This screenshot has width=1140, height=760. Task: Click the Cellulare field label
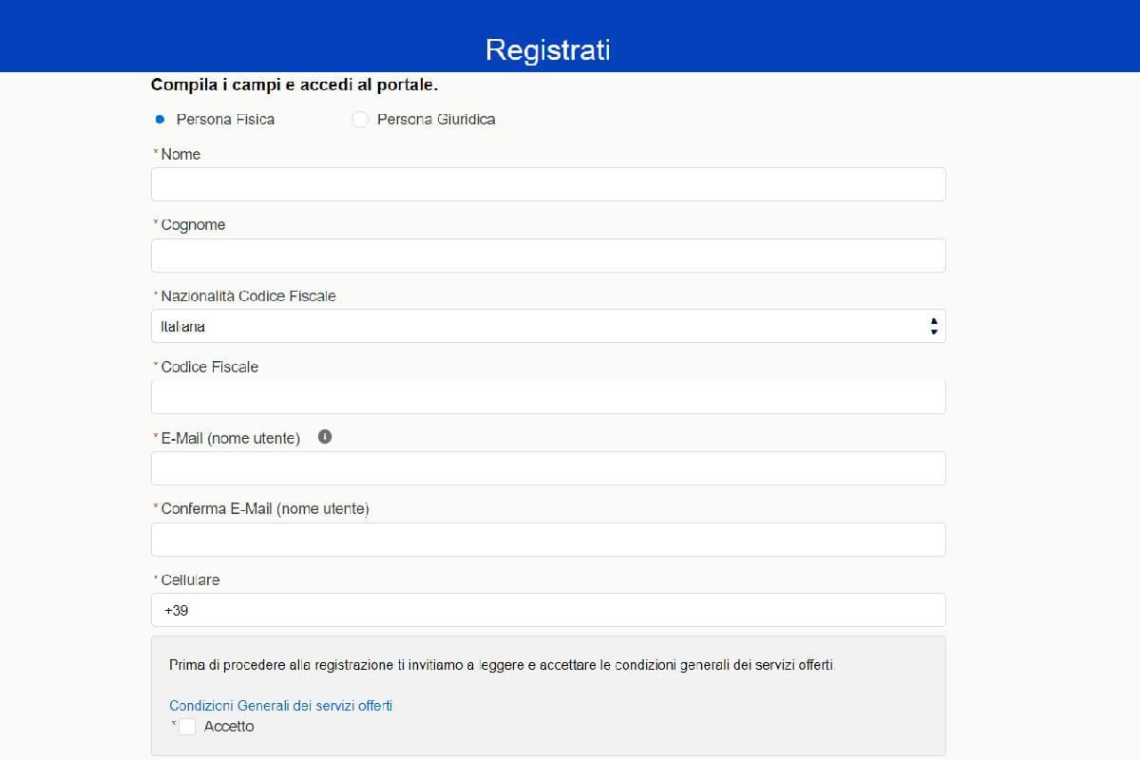190,579
